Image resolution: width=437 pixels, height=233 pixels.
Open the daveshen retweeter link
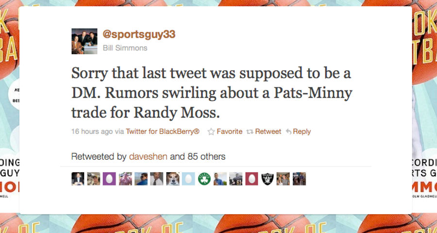pyautogui.click(x=148, y=157)
